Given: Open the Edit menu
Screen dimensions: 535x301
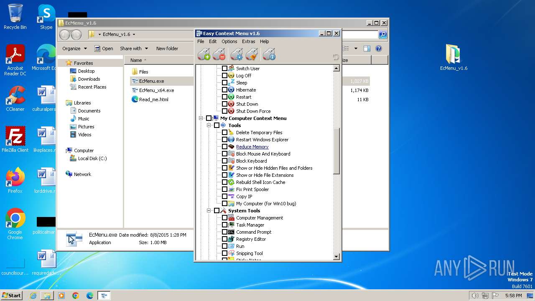Looking at the screenshot, I should click(213, 41).
